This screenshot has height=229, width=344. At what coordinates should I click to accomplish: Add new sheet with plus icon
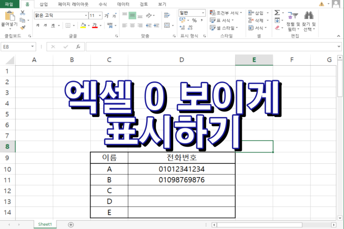pos(71,225)
